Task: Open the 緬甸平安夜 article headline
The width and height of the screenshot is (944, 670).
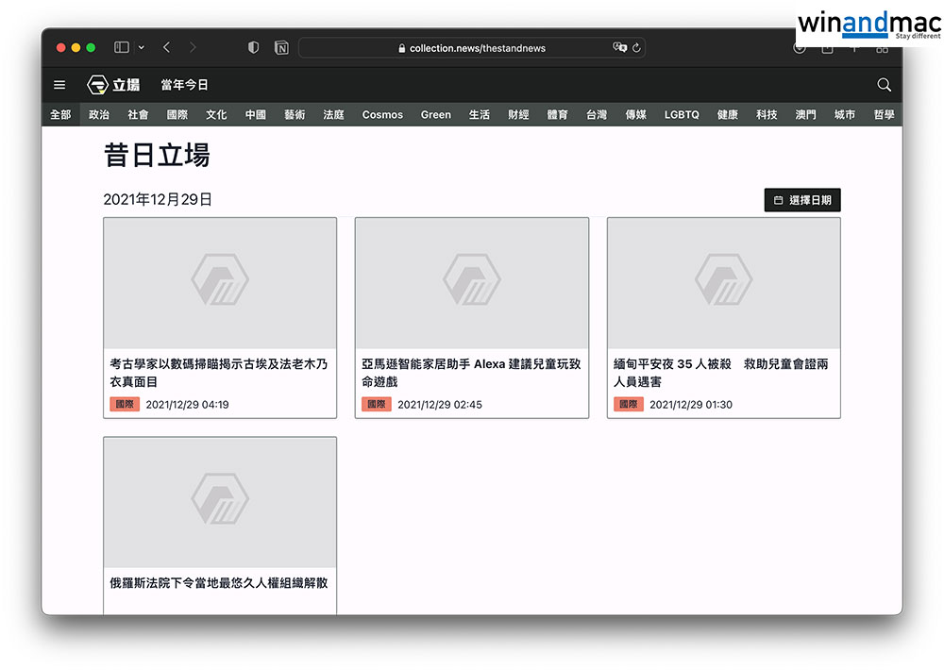Action: (721, 373)
